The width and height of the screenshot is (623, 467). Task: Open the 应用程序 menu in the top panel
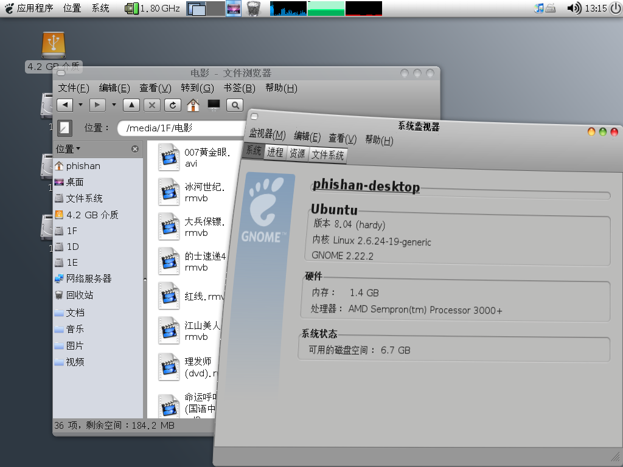pos(29,8)
